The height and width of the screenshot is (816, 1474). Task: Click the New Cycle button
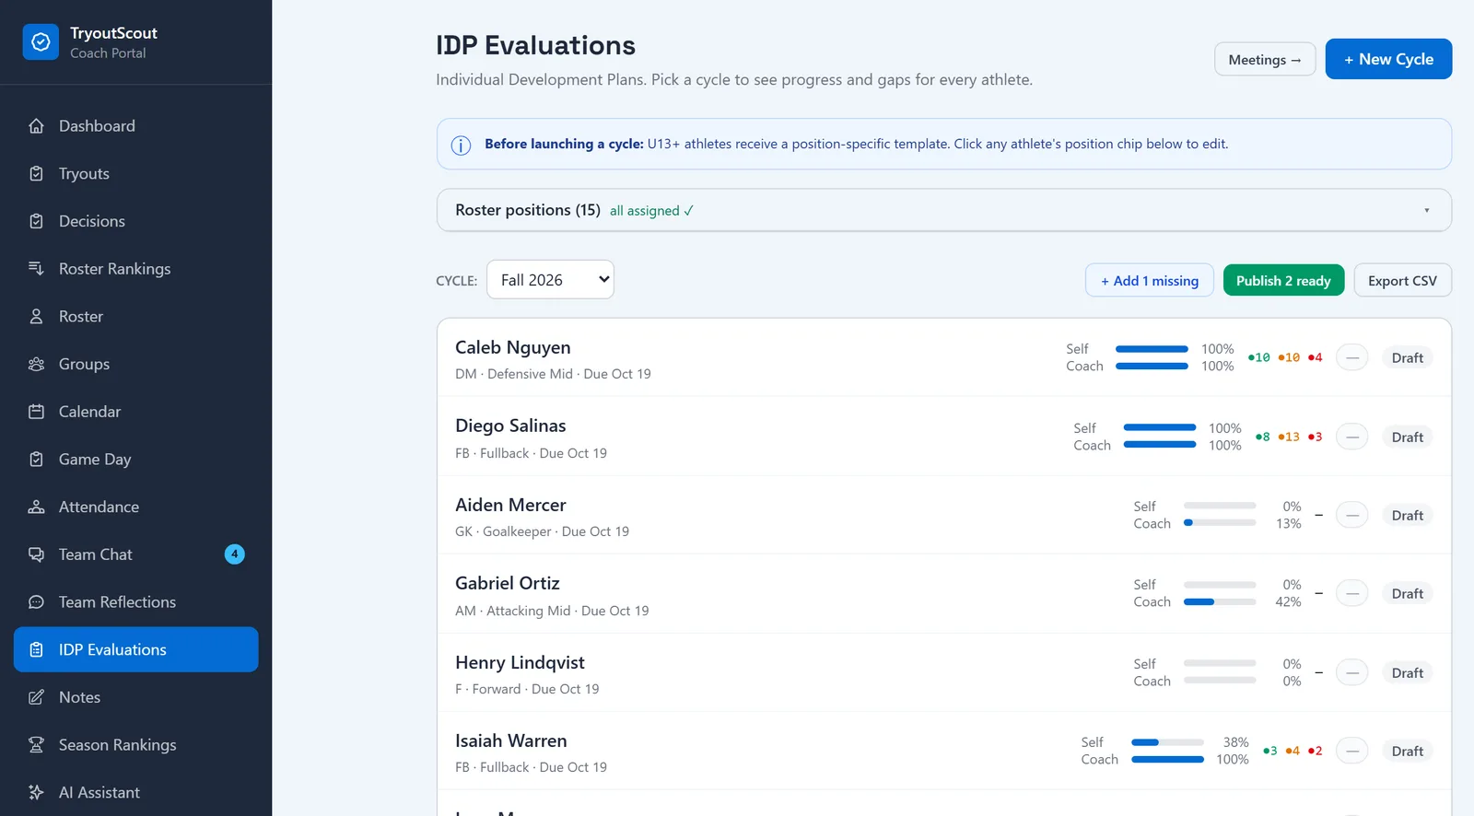[1388, 59]
